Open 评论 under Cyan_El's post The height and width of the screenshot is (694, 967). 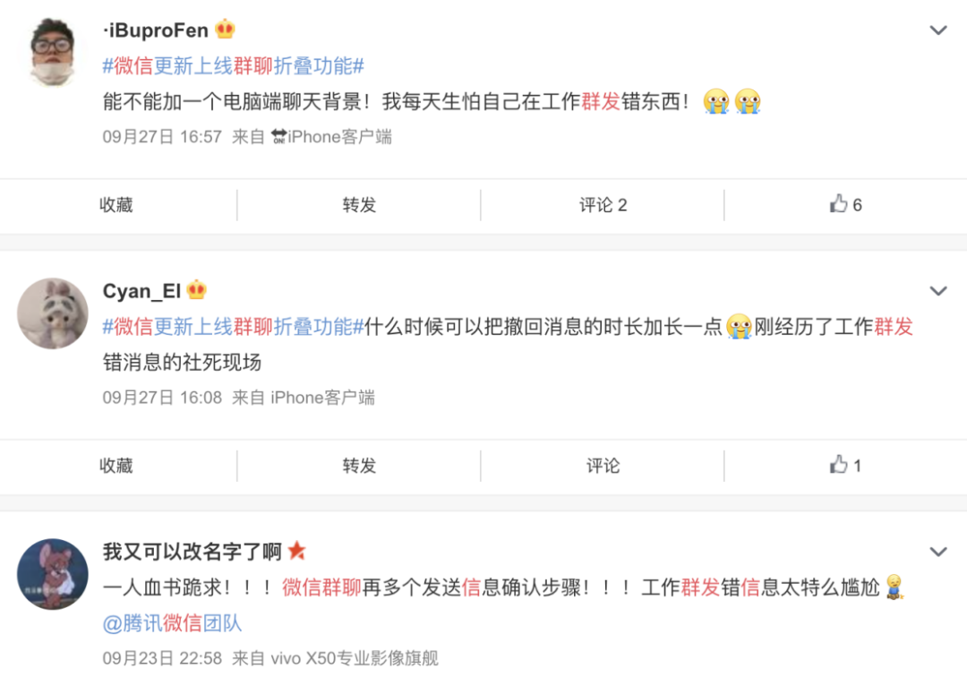click(603, 466)
